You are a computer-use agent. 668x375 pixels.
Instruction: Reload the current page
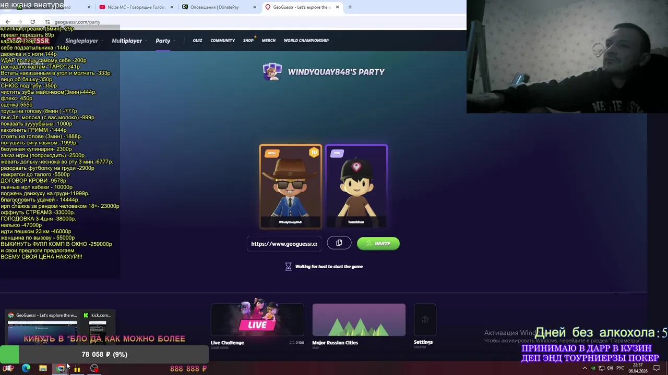tap(32, 22)
